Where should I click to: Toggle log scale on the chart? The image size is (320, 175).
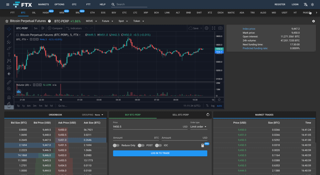coord(213,106)
